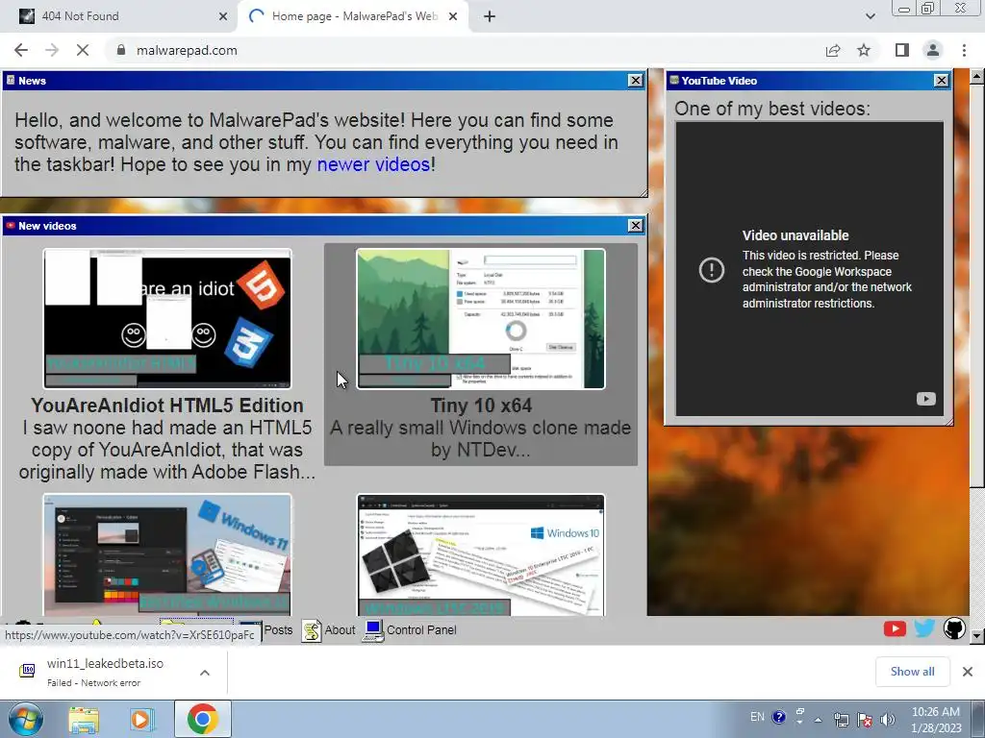Launch Windows Explorer from the taskbar

point(84,719)
